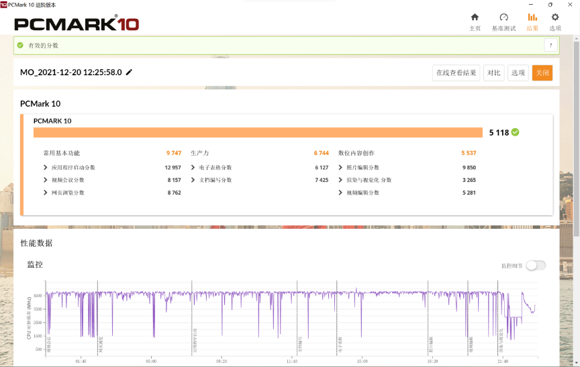Click the orange PCMark 10 score bar
580x367 pixels.
click(x=258, y=132)
